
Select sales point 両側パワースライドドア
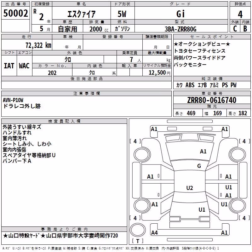point(200,58)
